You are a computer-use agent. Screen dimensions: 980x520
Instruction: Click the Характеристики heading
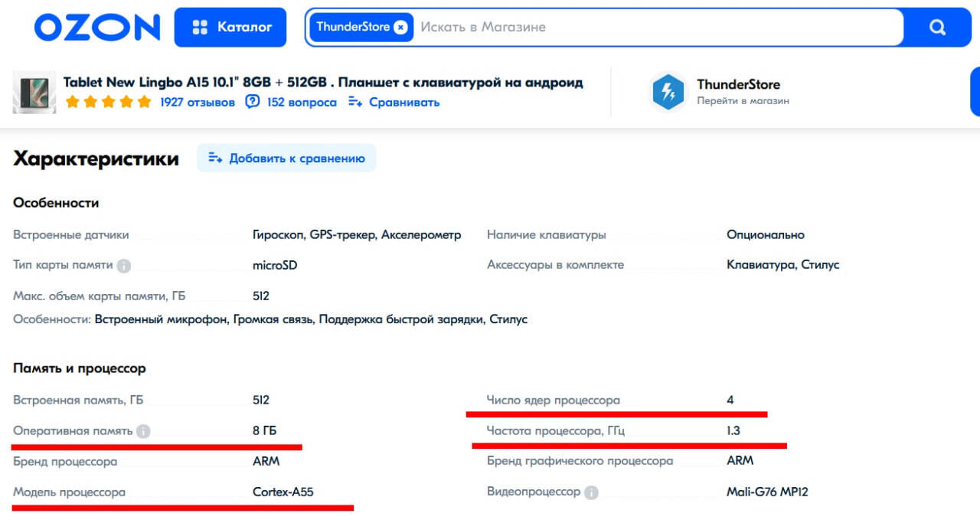tap(96, 159)
